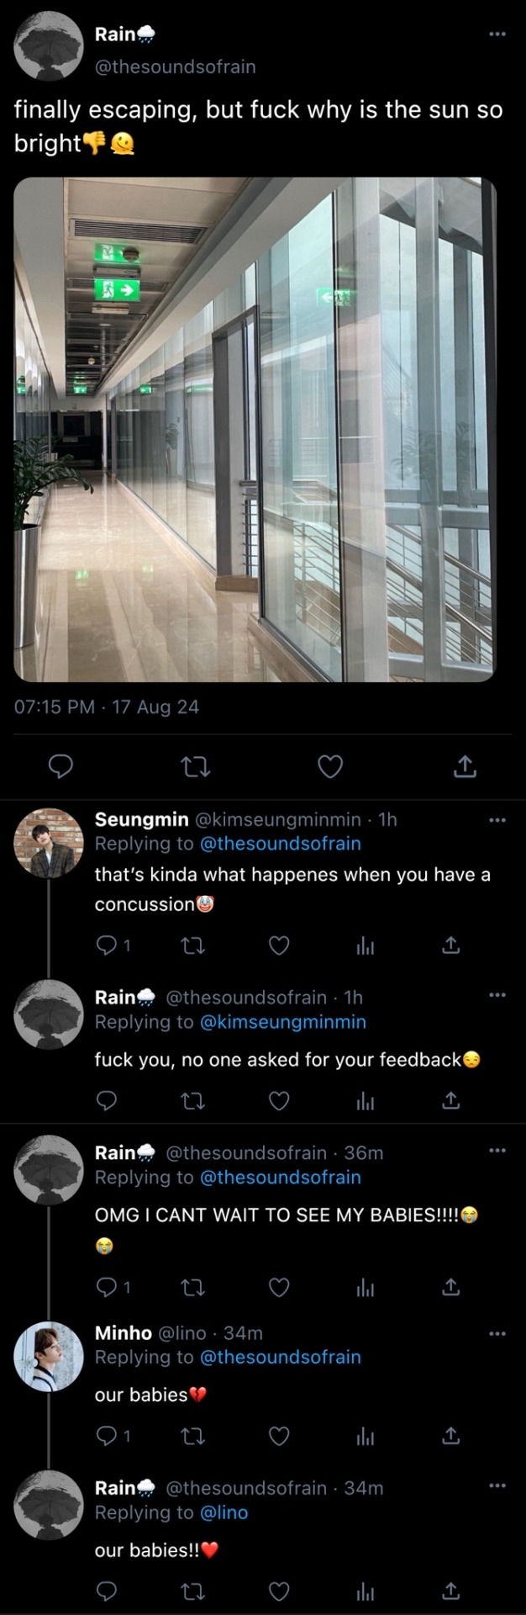Reply to Minho's 'our babies' tweet

pos(107,1436)
